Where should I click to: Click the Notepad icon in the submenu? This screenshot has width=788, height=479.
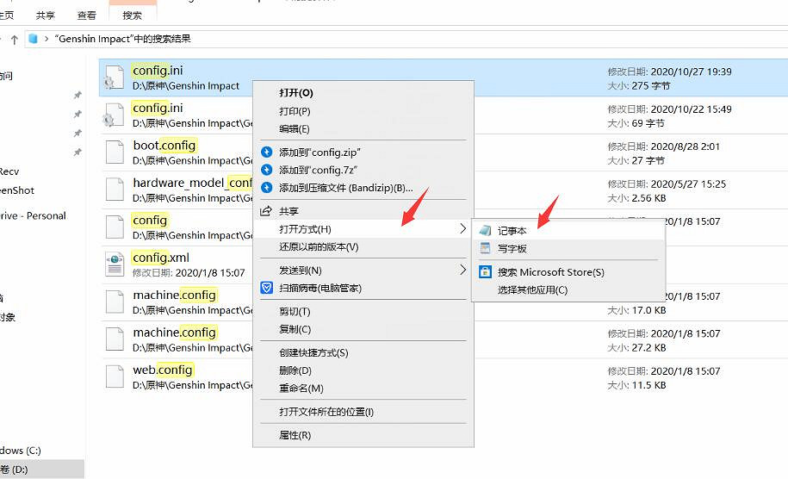coord(485,231)
